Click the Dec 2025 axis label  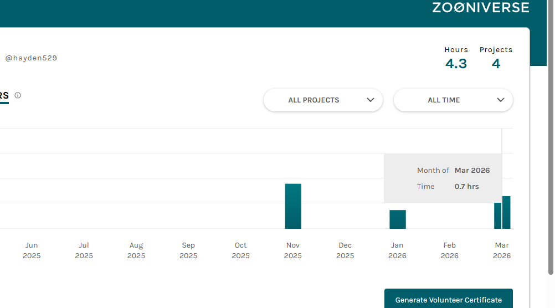345,250
